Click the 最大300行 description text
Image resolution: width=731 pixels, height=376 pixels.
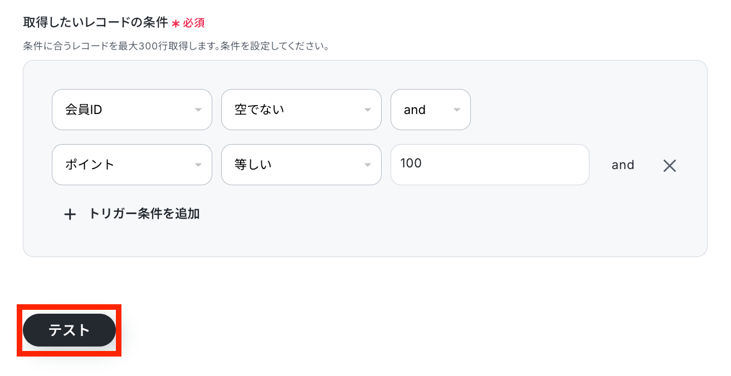pyautogui.click(x=176, y=46)
